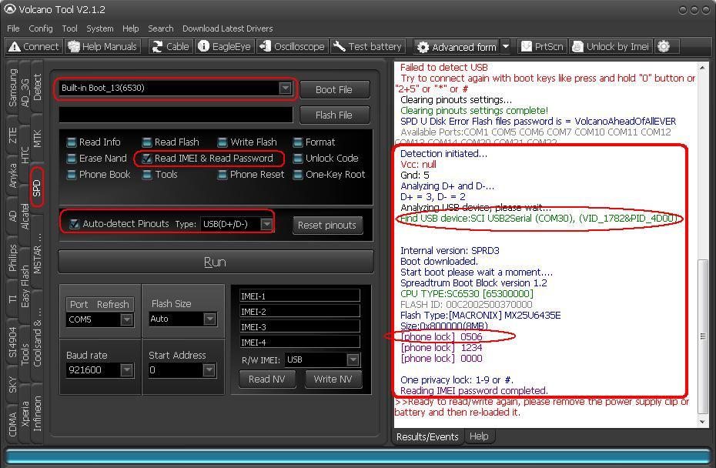Viewport: 716px width, 468px height.
Task: Run the Test battery tool
Action: click(367, 46)
